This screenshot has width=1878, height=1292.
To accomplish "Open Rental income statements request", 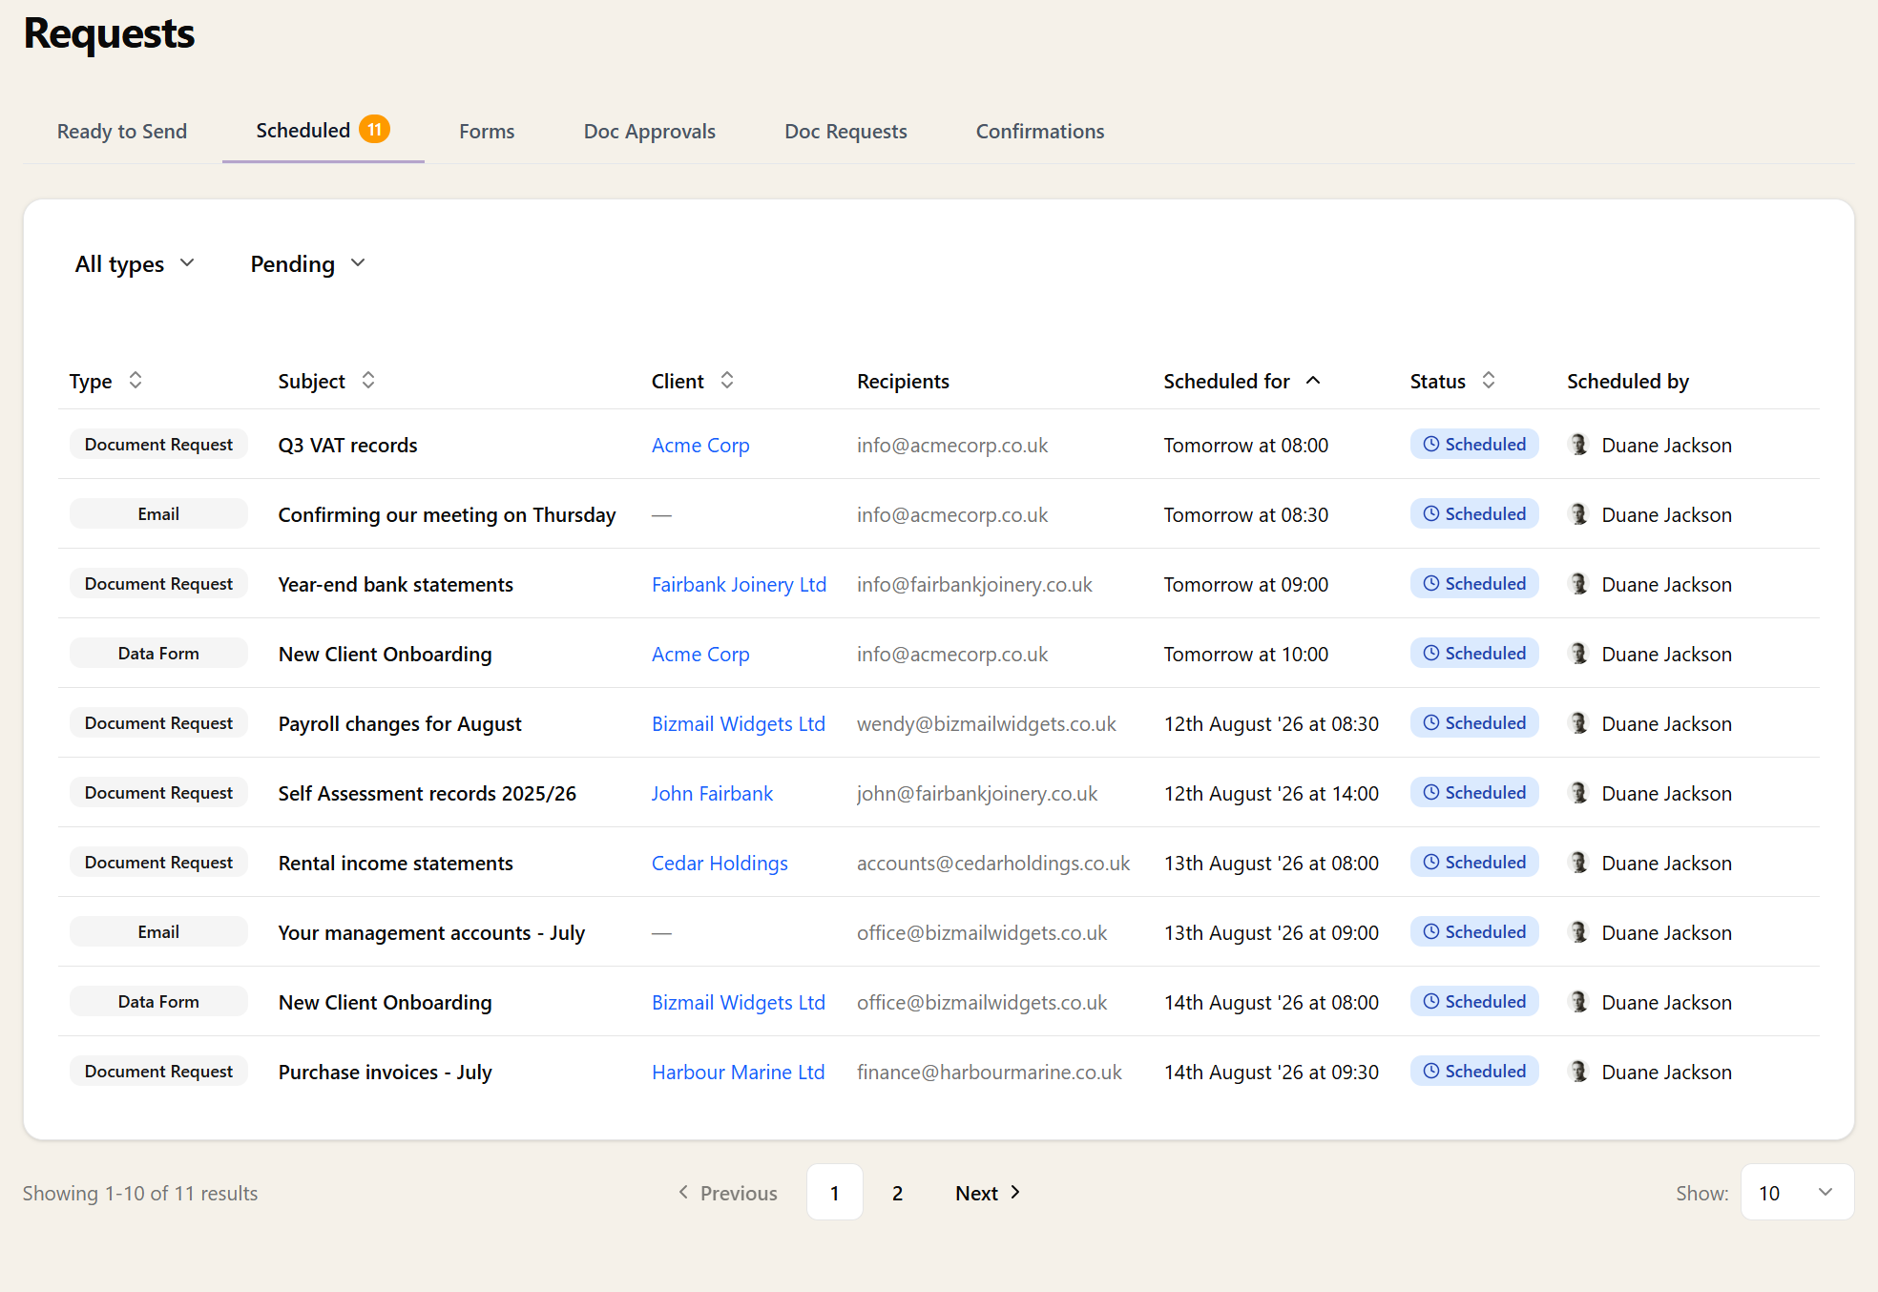I will point(396,864).
